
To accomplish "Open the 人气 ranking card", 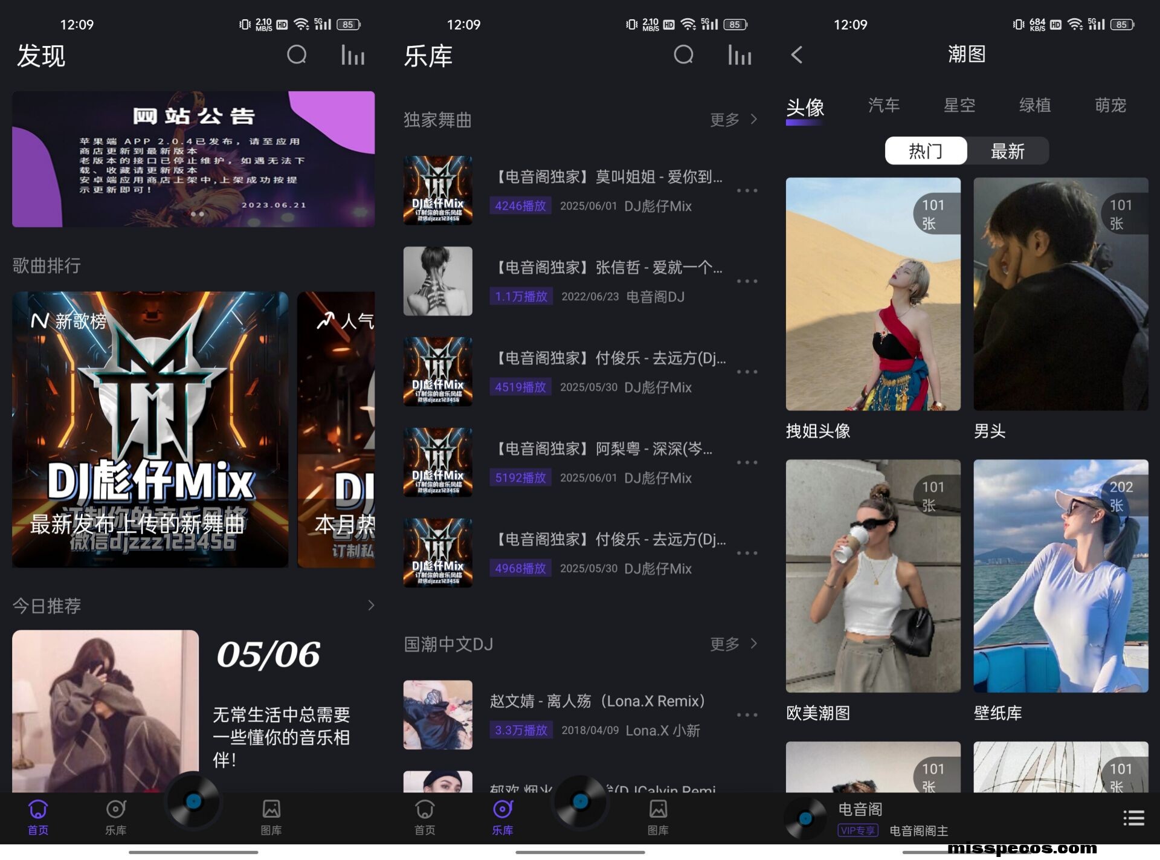I will (336, 430).
